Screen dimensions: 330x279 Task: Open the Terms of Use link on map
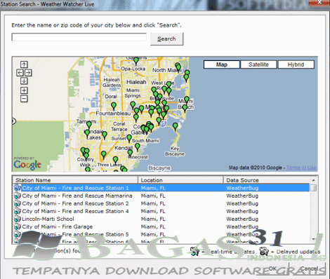(301, 168)
